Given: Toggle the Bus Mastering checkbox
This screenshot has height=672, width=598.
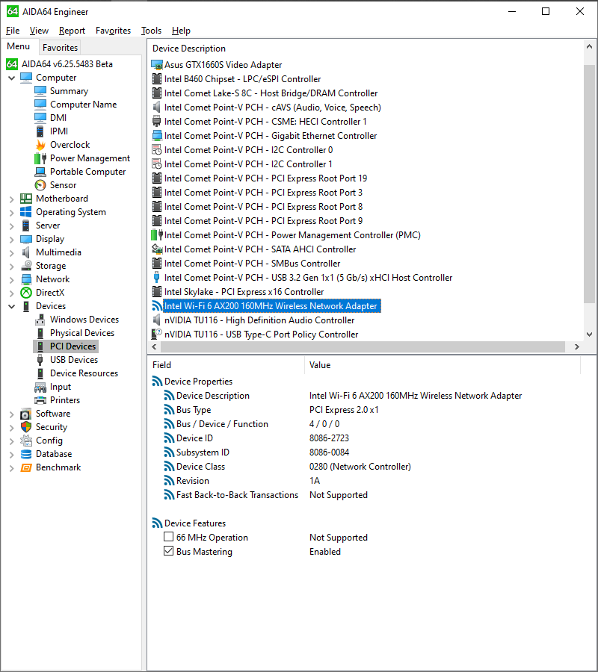Looking at the screenshot, I should tap(169, 551).
